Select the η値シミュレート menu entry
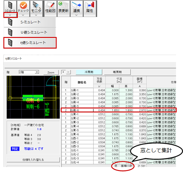 pyautogui.click(x=30, y=43)
